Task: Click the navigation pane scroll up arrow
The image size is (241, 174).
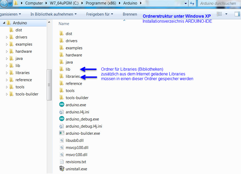Action: coord(49,22)
